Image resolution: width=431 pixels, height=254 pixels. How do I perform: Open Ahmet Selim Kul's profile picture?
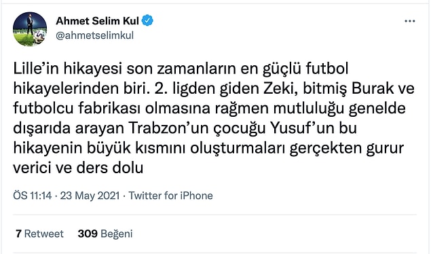(30, 29)
